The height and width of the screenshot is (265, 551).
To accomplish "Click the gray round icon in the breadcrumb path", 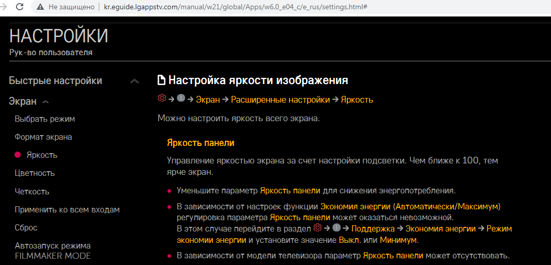I will click(x=181, y=98).
